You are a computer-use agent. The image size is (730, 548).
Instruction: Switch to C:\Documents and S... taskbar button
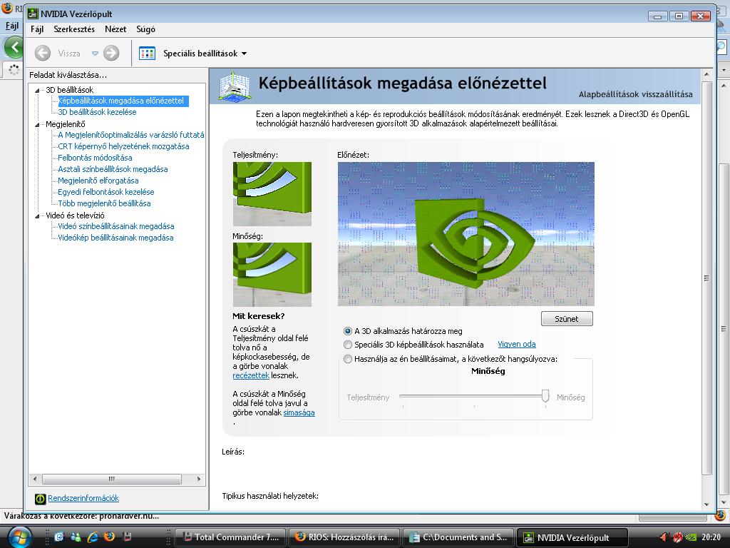pyautogui.click(x=458, y=537)
